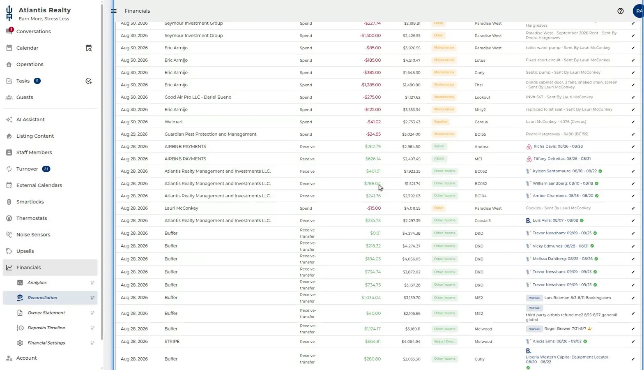Pin the Analytics submenu item
Viewport: 644px width, 370px height.
pyautogui.click(x=92, y=283)
